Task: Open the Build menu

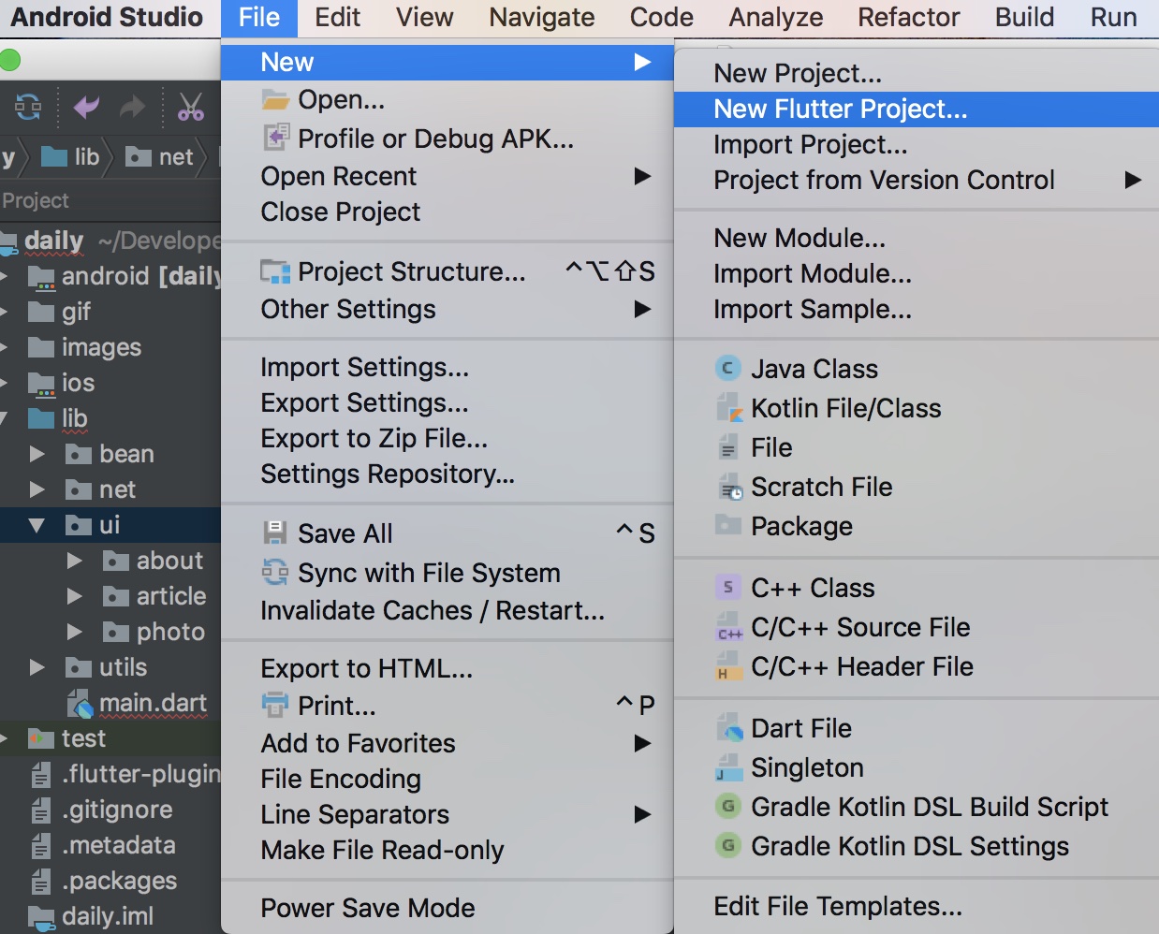Action: click(1025, 17)
